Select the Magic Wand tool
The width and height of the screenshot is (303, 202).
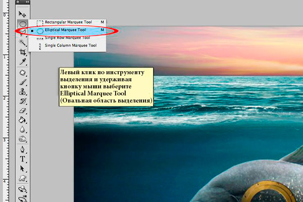pos(22,42)
